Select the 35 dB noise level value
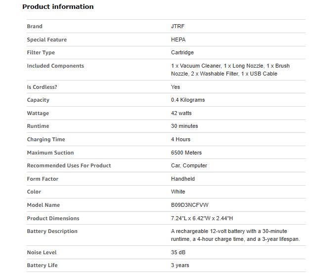Screen dimensions: 310x273 tap(178, 252)
